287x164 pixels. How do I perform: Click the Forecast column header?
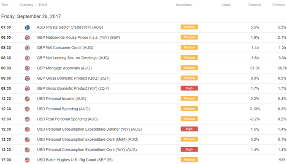tap(255, 5)
